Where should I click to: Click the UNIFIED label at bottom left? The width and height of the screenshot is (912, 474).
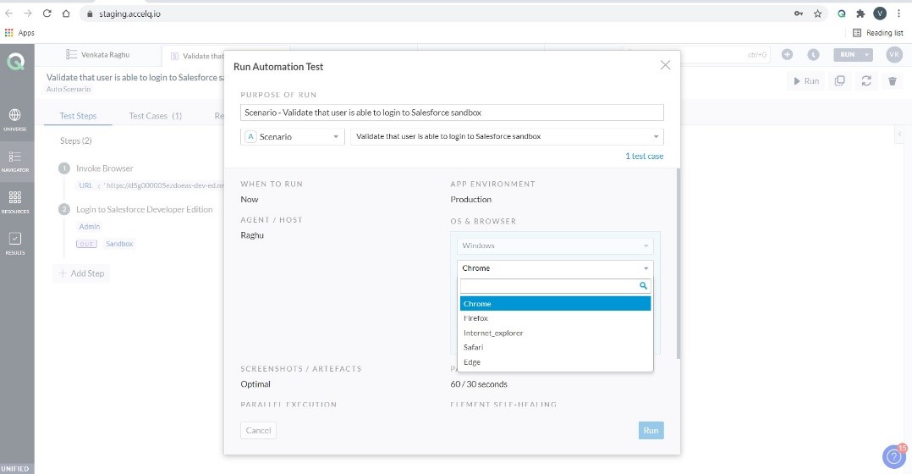pyautogui.click(x=15, y=468)
